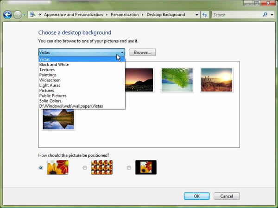
Task: Expand arrow after Appearance and Personalization
Action: click(107, 15)
